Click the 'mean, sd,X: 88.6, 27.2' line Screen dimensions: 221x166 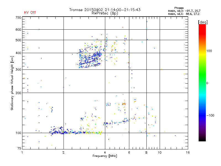pos(184,14)
